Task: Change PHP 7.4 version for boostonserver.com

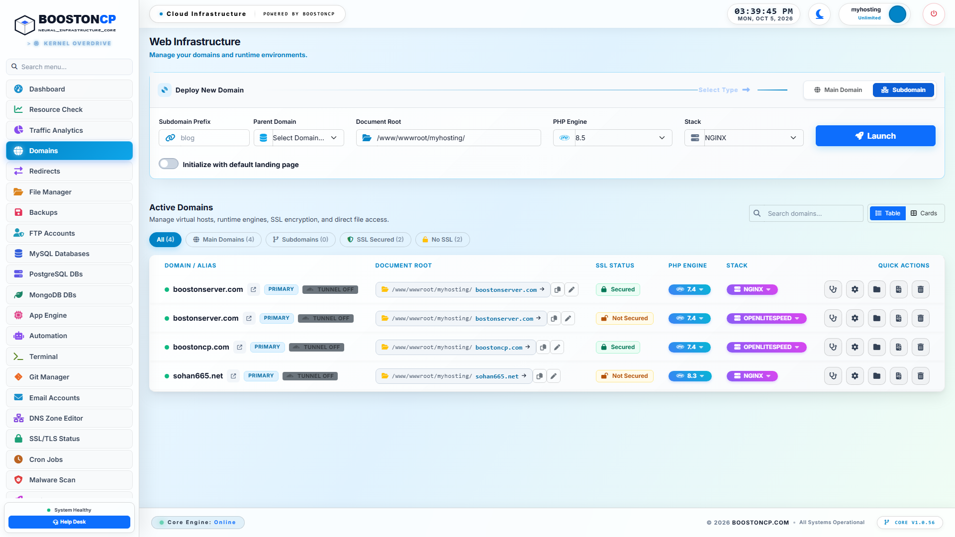Action: click(x=689, y=289)
